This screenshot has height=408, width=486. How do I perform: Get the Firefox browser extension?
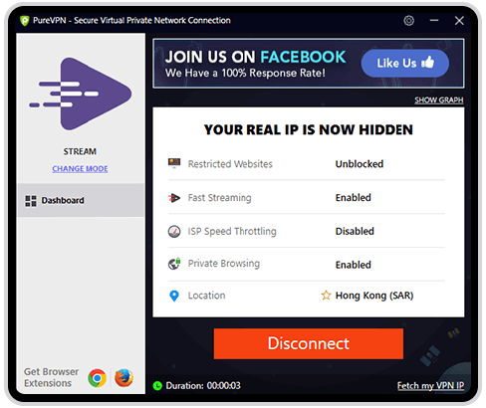tap(123, 378)
